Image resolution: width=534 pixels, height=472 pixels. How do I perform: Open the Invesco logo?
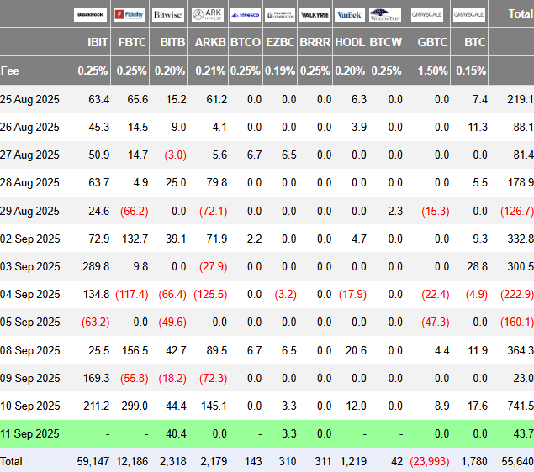pyautogui.click(x=245, y=14)
